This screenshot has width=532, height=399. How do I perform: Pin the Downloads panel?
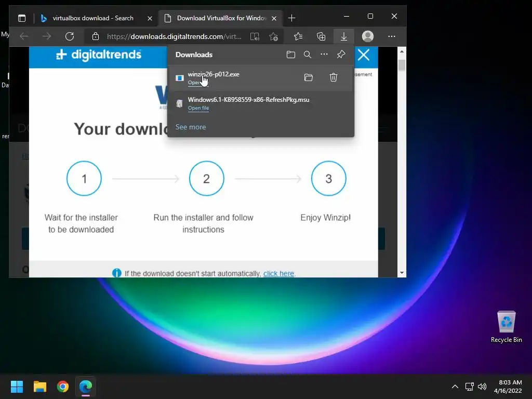[x=341, y=54]
